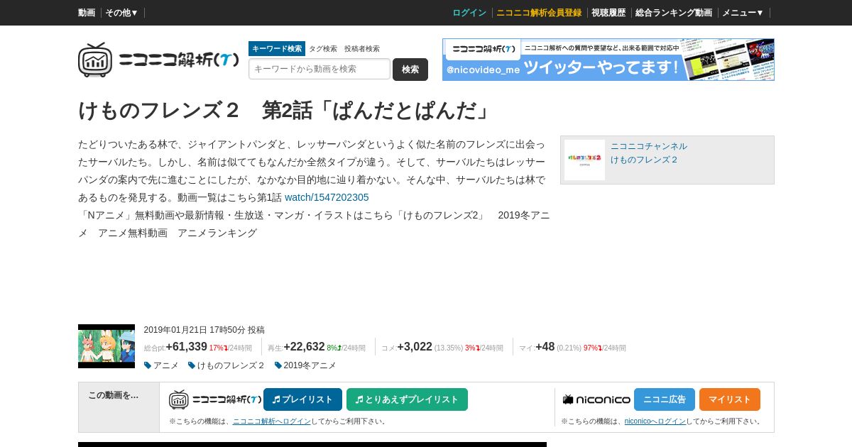
Task: Select the 2019冬アニメ tag
Action: tap(310, 365)
